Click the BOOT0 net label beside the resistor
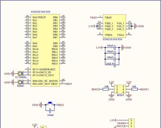161x128 pixels. point(96,89)
